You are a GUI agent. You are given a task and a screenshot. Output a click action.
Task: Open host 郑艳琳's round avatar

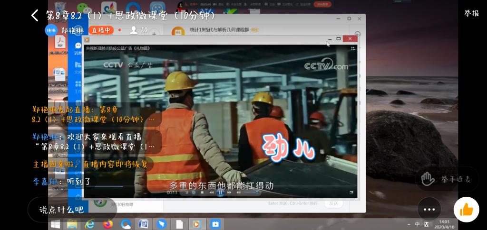tap(51, 30)
